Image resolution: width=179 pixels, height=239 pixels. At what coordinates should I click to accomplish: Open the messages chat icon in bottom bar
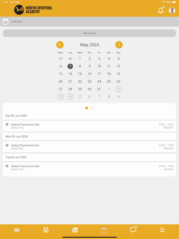coord(133,230)
